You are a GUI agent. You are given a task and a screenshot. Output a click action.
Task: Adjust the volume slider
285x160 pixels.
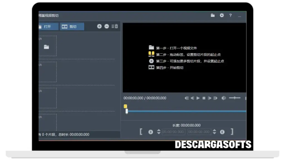coord(235,98)
